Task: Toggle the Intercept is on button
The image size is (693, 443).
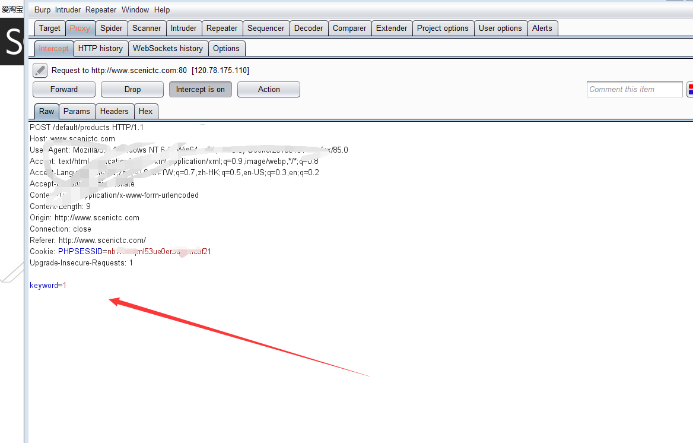Action: coord(200,90)
